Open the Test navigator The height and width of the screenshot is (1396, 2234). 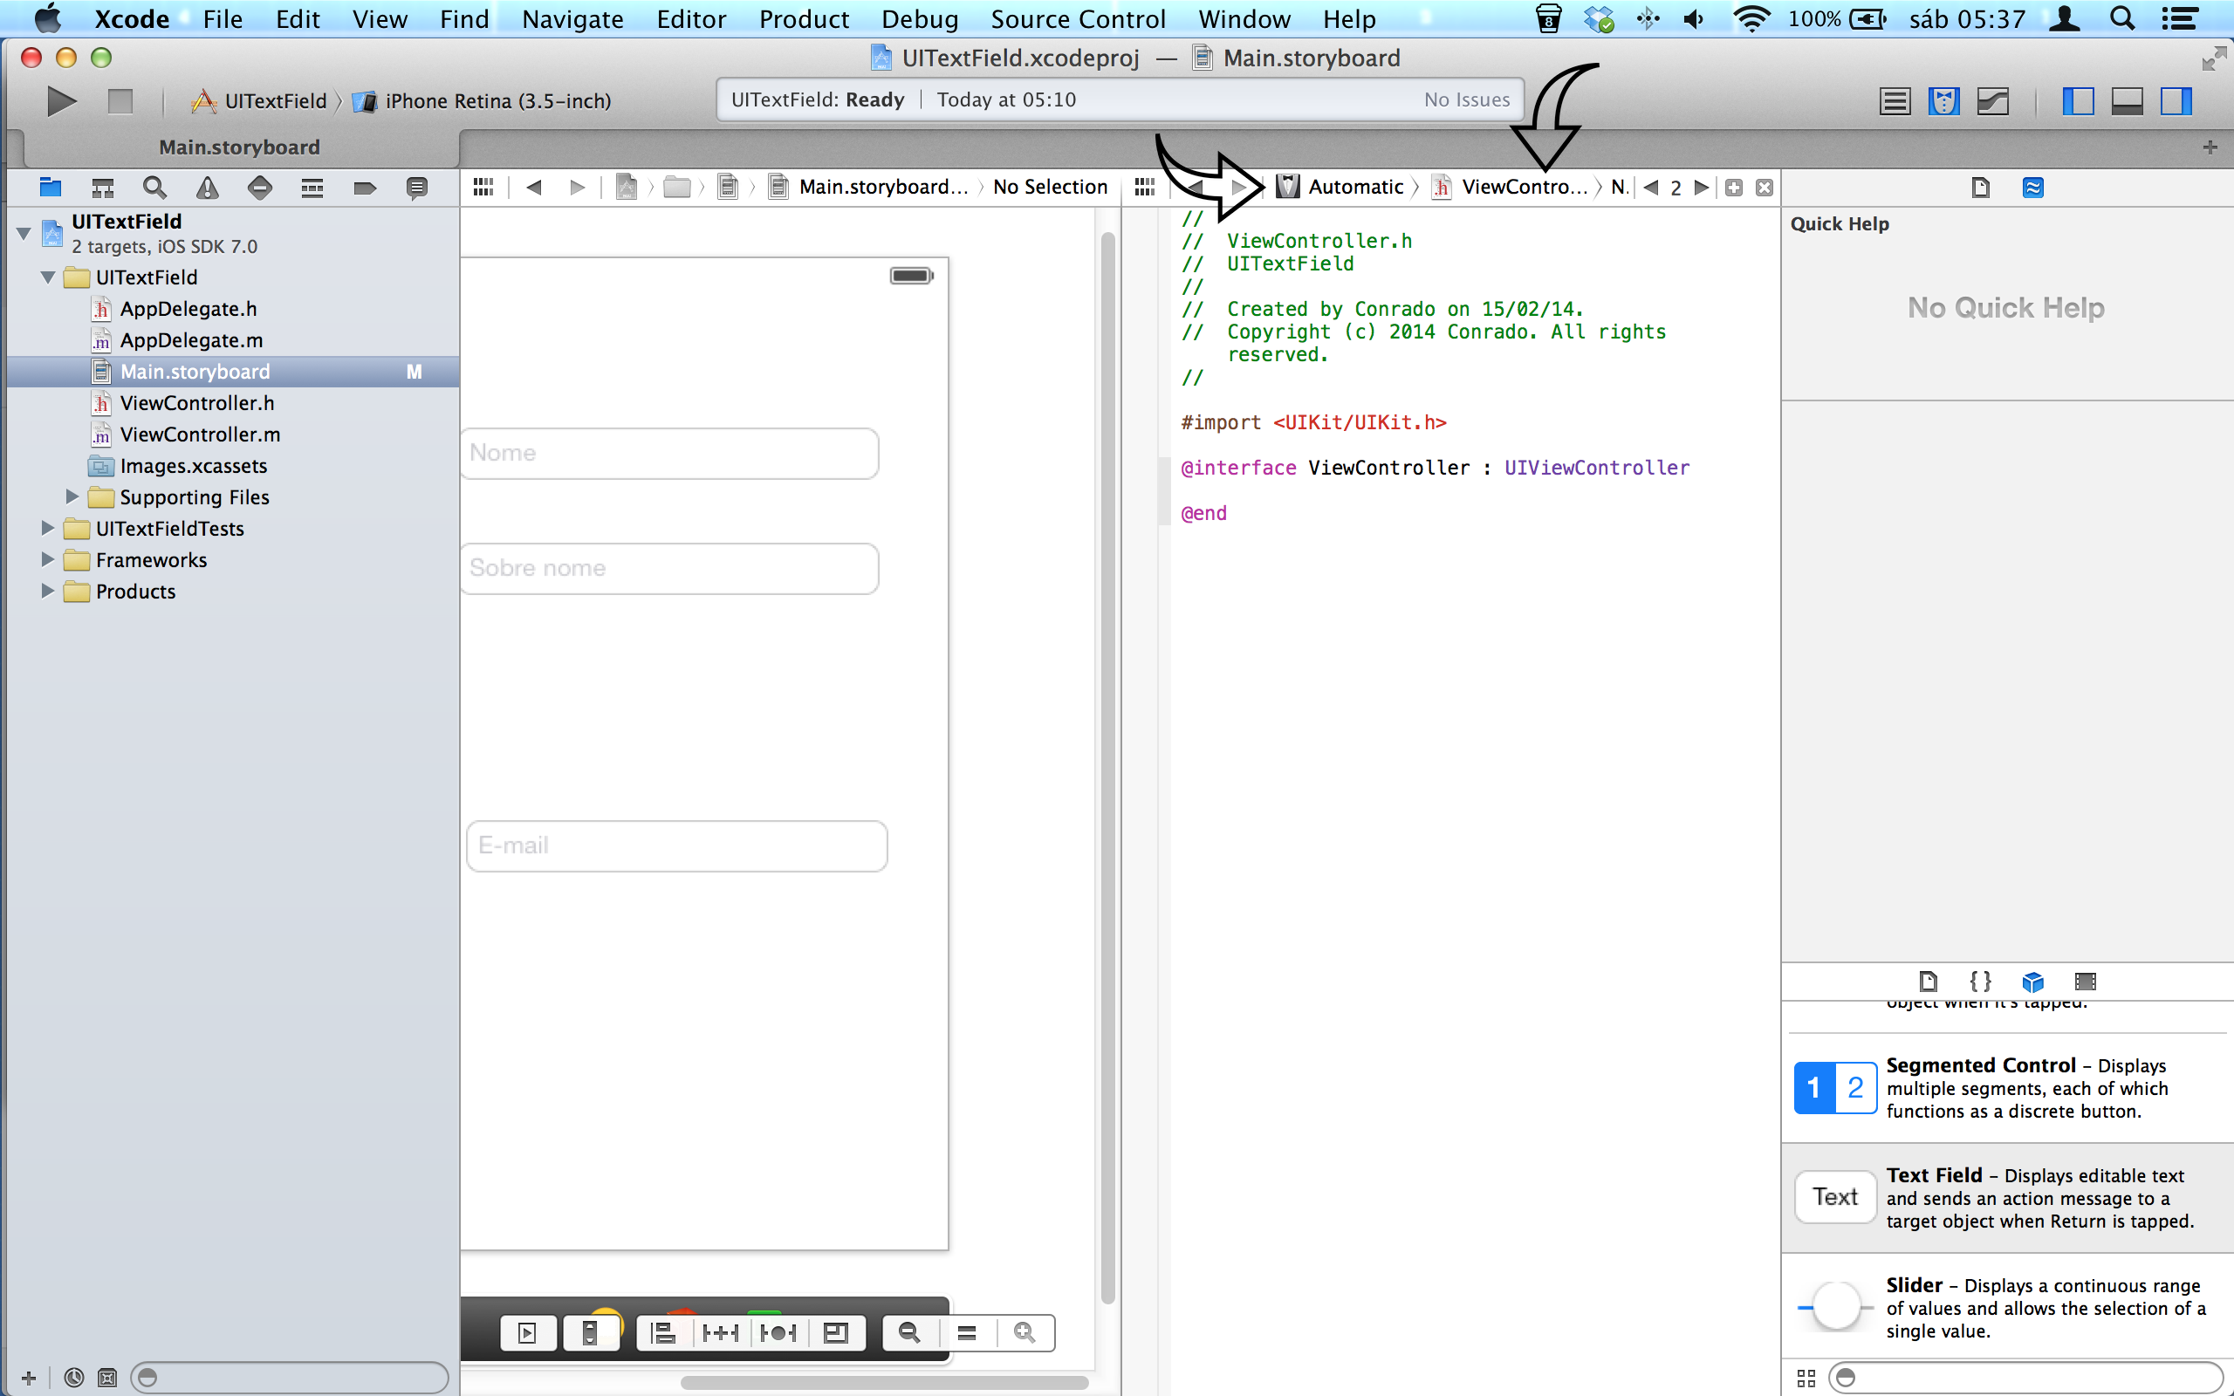[x=260, y=188]
